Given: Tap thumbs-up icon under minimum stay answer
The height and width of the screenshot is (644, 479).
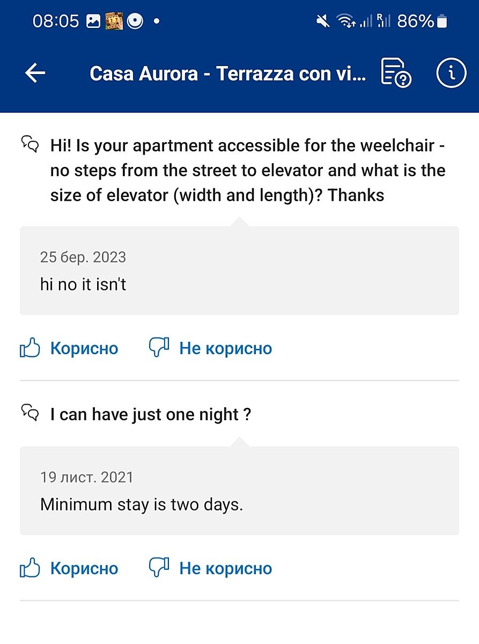Looking at the screenshot, I should pos(30,568).
